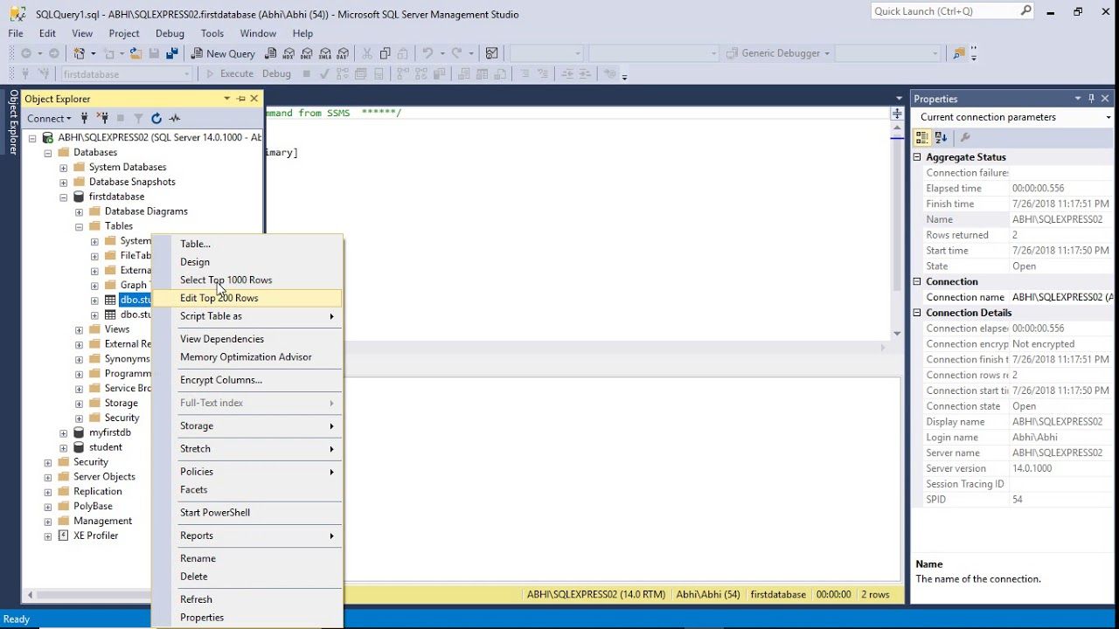The height and width of the screenshot is (629, 1119).
Task: Click the Name property value ABHI\SQLEXPRESS02
Action: (1061, 219)
